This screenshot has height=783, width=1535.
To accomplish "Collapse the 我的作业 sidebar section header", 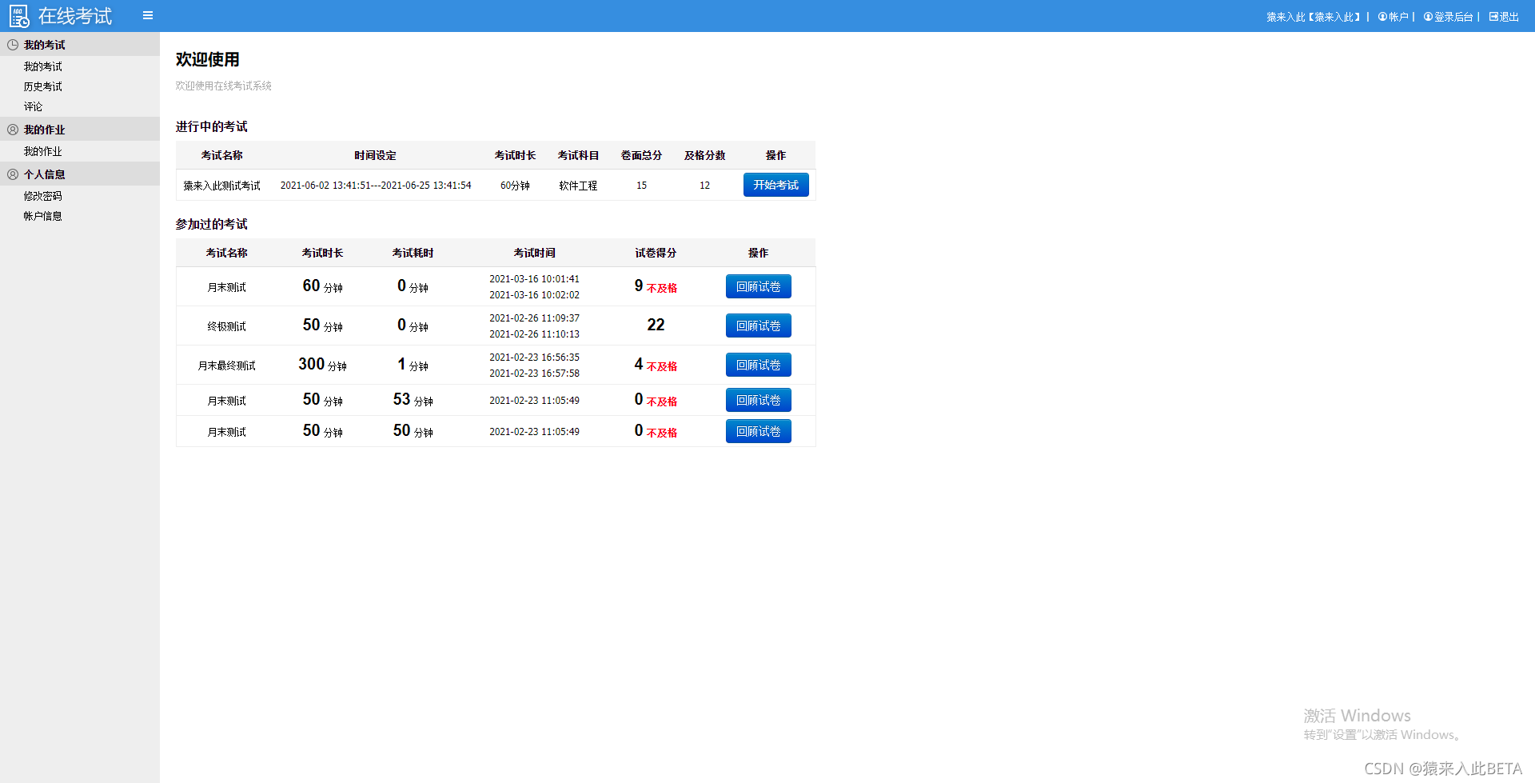I will click(x=80, y=130).
